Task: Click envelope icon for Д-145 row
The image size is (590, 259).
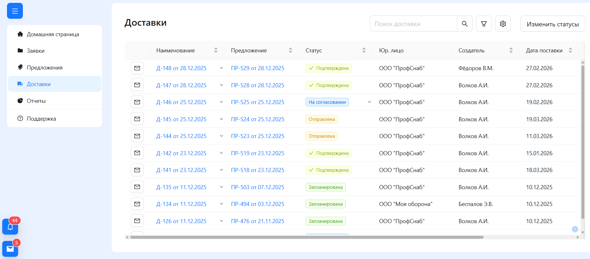Action: coord(137,119)
